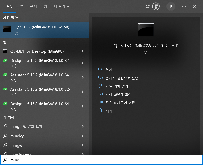Click the uninstall trash can icon

[x=100, y=110]
